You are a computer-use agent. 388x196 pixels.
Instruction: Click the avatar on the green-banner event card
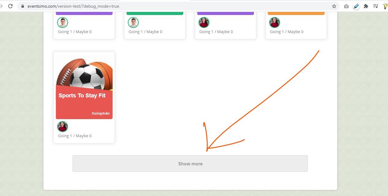(x=133, y=22)
